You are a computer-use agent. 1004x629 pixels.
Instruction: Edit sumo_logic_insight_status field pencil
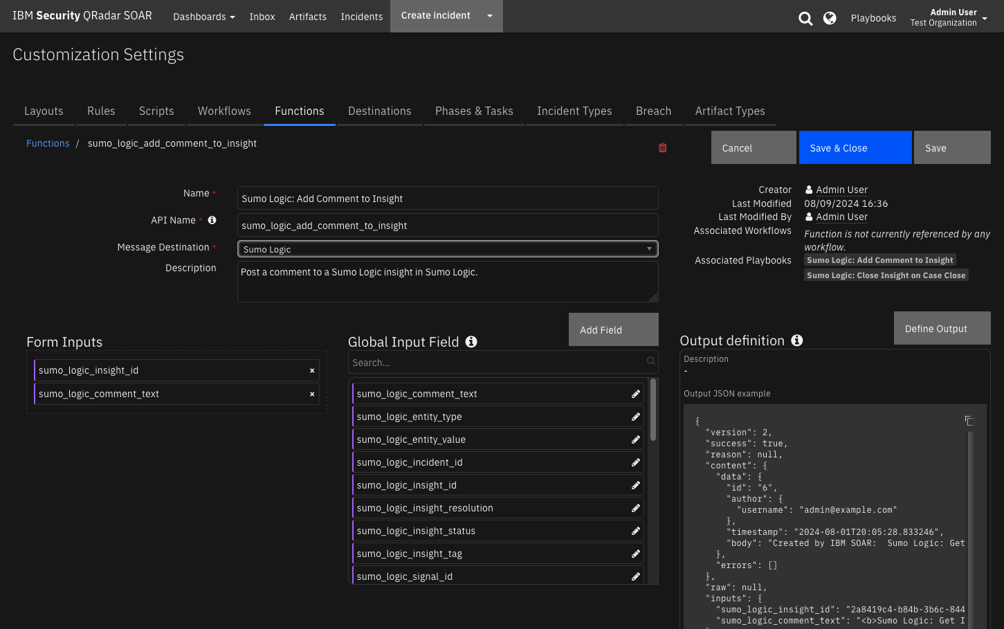point(636,531)
